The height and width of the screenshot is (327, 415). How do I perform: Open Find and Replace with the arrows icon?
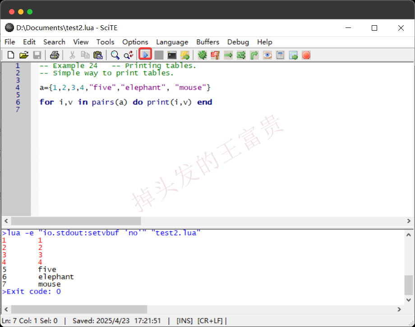tap(129, 55)
